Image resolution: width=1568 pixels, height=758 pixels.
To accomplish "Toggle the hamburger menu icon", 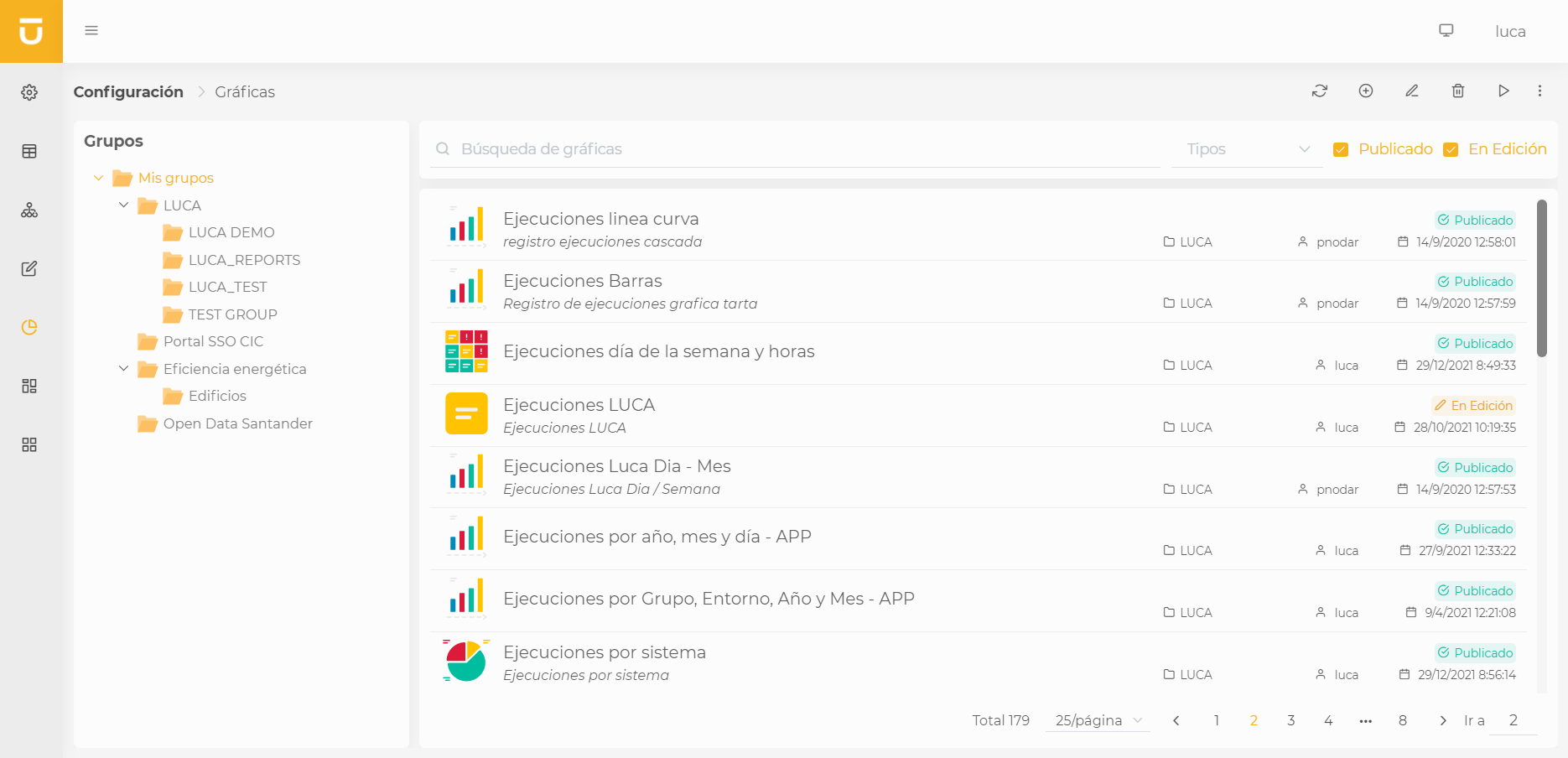I will (x=91, y=31).
